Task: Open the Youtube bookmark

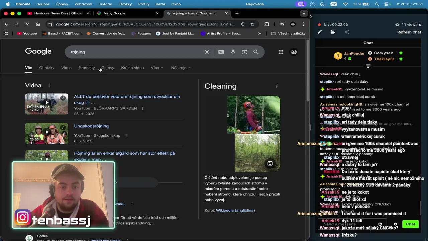Action: 27,33
